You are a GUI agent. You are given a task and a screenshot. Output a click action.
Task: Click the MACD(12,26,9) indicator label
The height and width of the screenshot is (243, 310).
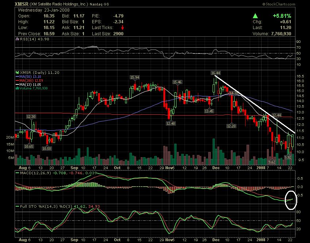point(36,173)
